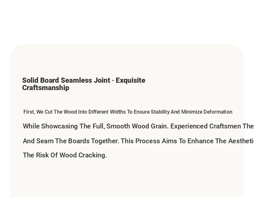Click the word "Deformation" ending the first line
Viewport: 254px width, 197px height.
click(218, 112)
